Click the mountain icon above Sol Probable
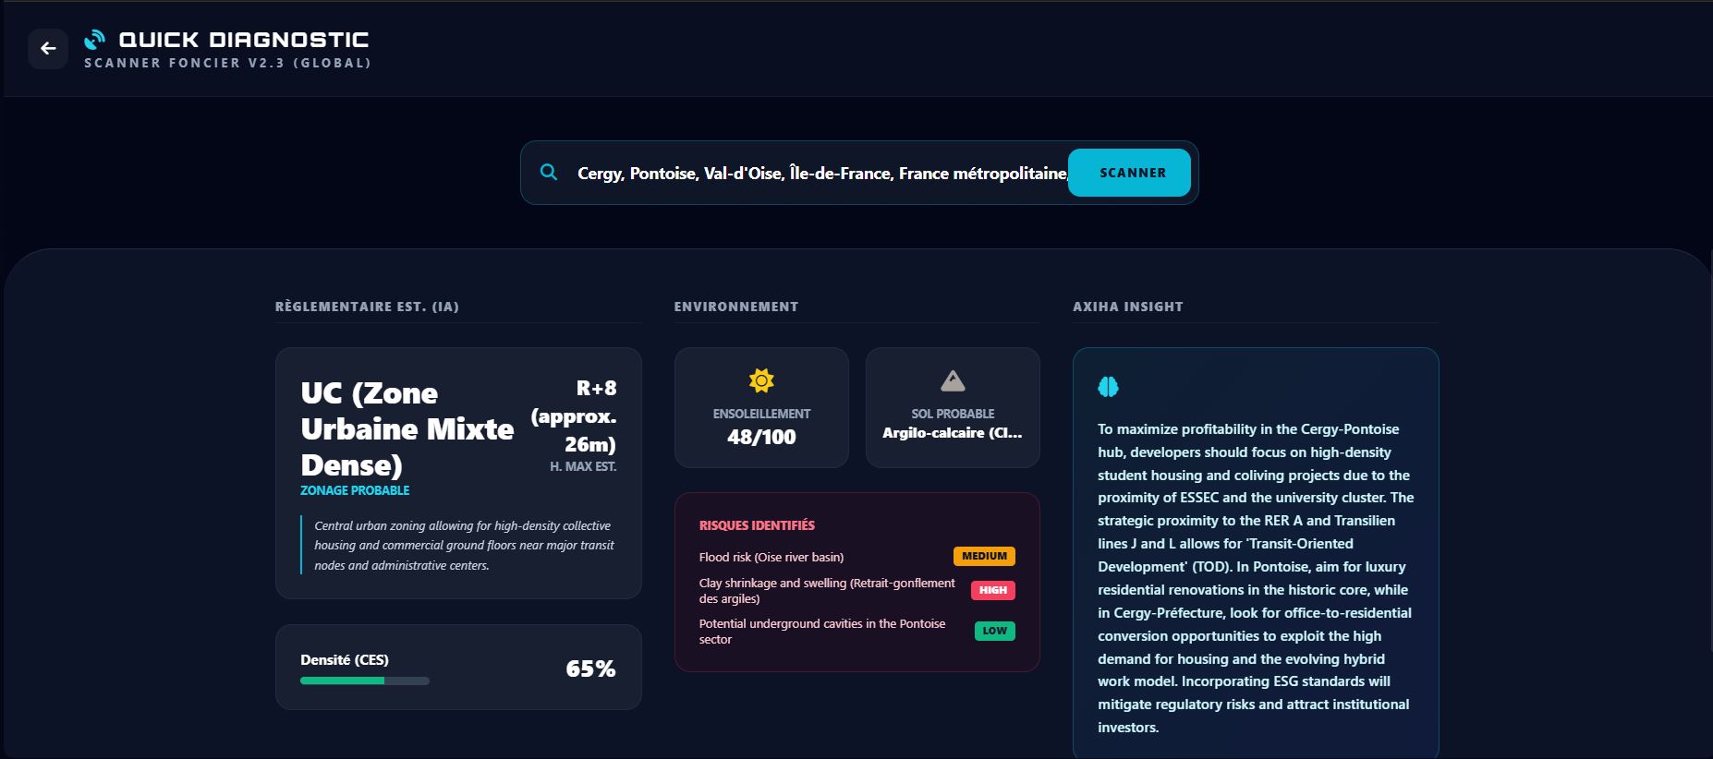This screenshot has height=759, width=1713. [x=953, y=380]
